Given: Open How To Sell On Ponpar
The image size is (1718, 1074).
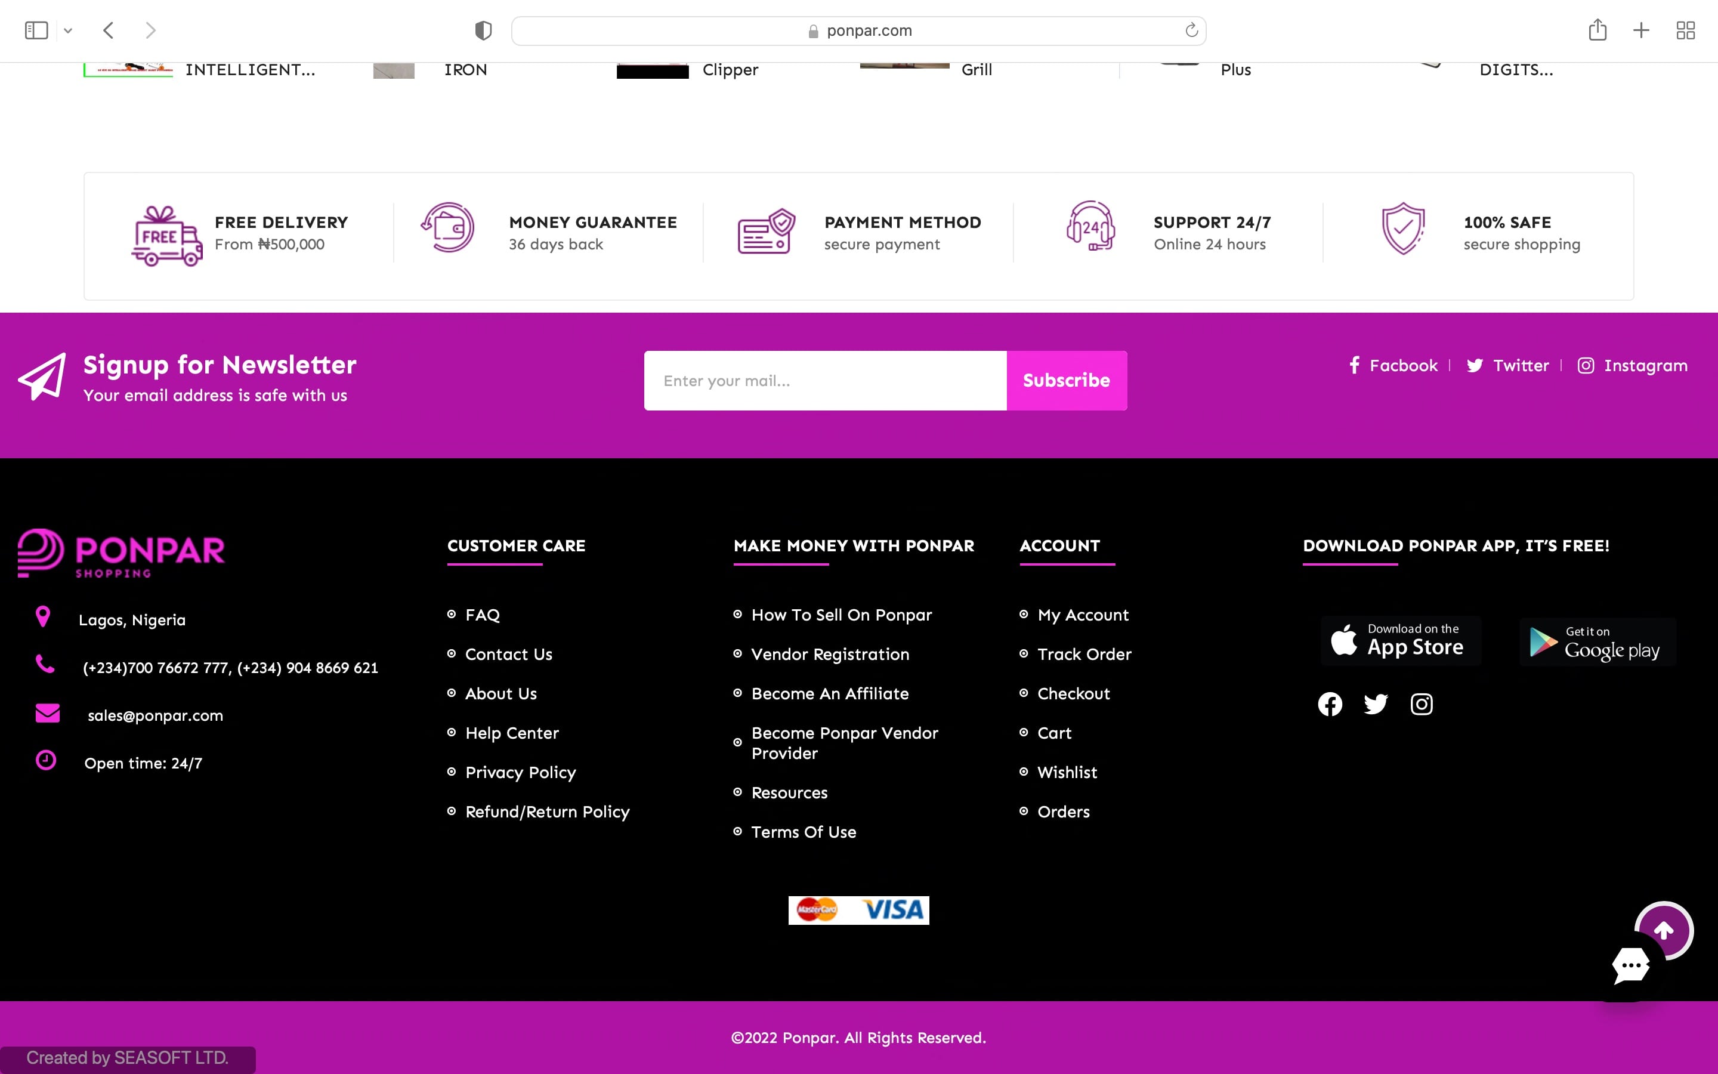Looking at the screenshot, I should pos(841,615).
